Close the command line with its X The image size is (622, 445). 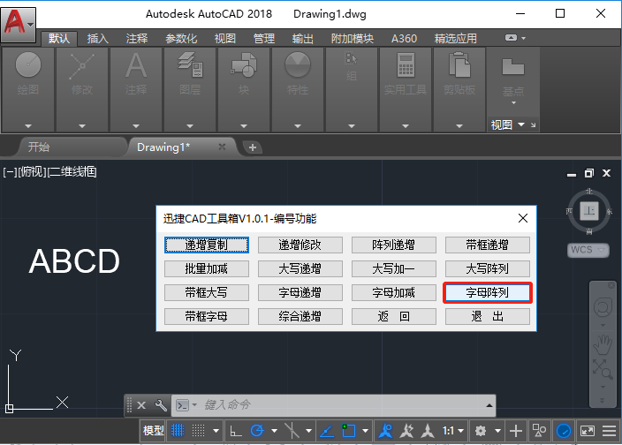(x=141, y=405)
